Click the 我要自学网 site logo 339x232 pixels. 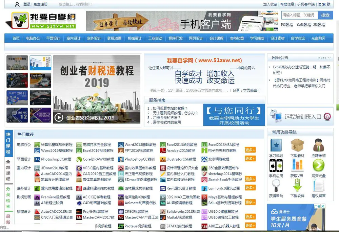(x=41, y=21)
